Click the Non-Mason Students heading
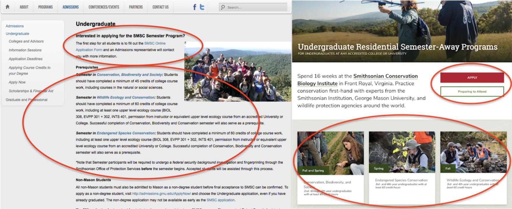 click(93, 180)
